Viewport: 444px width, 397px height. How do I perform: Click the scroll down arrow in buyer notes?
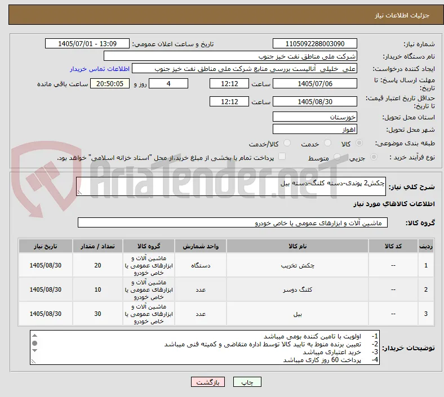[34, 351]
